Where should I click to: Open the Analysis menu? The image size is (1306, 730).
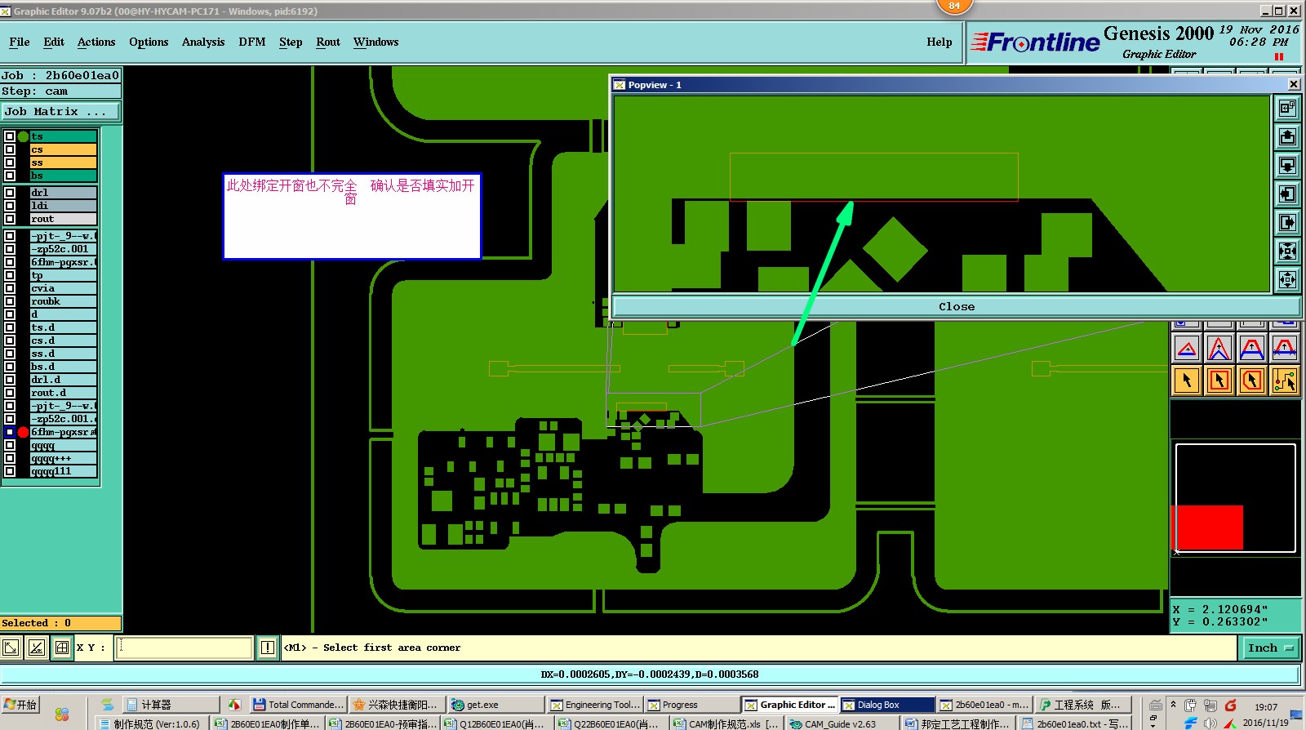pyautogui.click(x=203, y=42)
